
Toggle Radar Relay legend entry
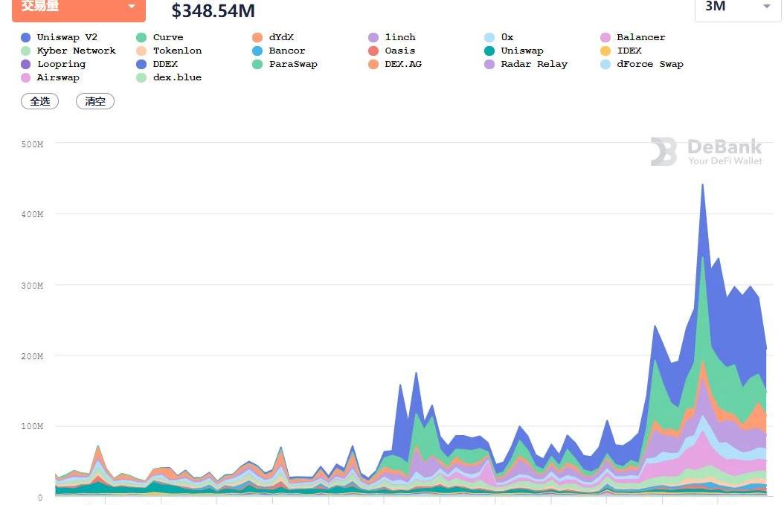coord(526,65)
